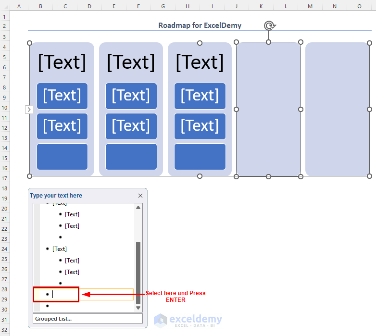Close the 'Type your text here' text pane
Image resolution: width=376 pixels, height=336 pixels.
point(140,196)
